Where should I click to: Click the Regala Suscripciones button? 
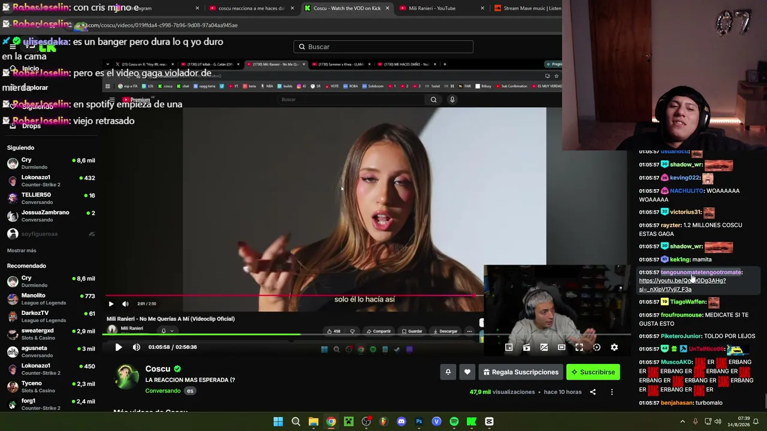(521, 372)
